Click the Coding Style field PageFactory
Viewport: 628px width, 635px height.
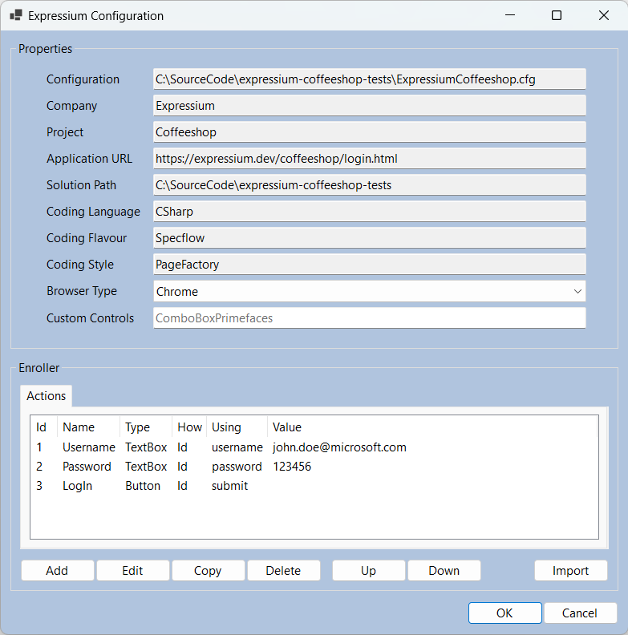[370, 264]
